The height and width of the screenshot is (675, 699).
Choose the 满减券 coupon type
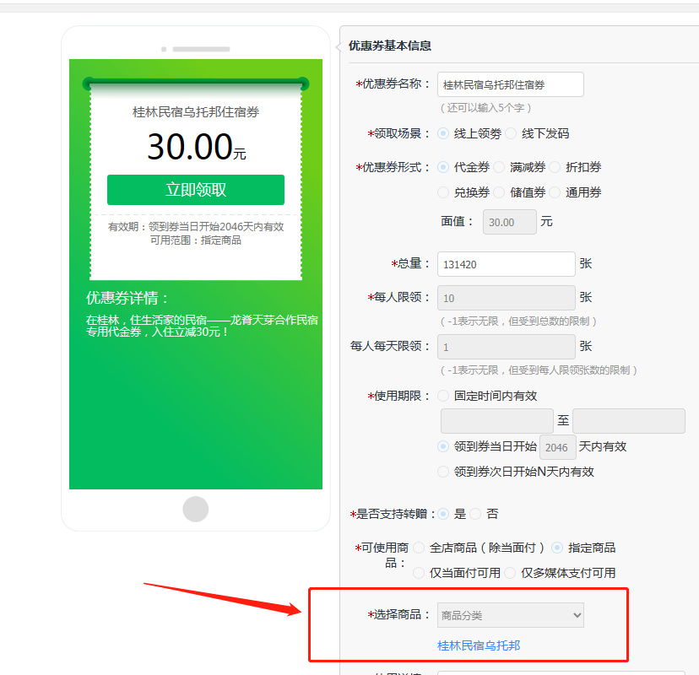[499, 167]
